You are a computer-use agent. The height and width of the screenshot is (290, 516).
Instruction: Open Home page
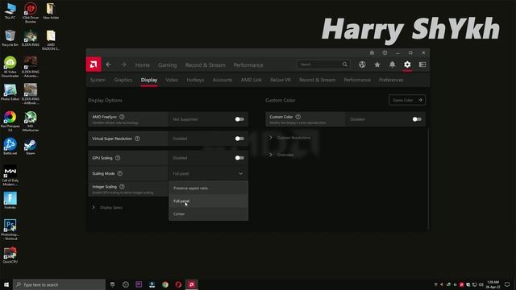pos(142,65)
